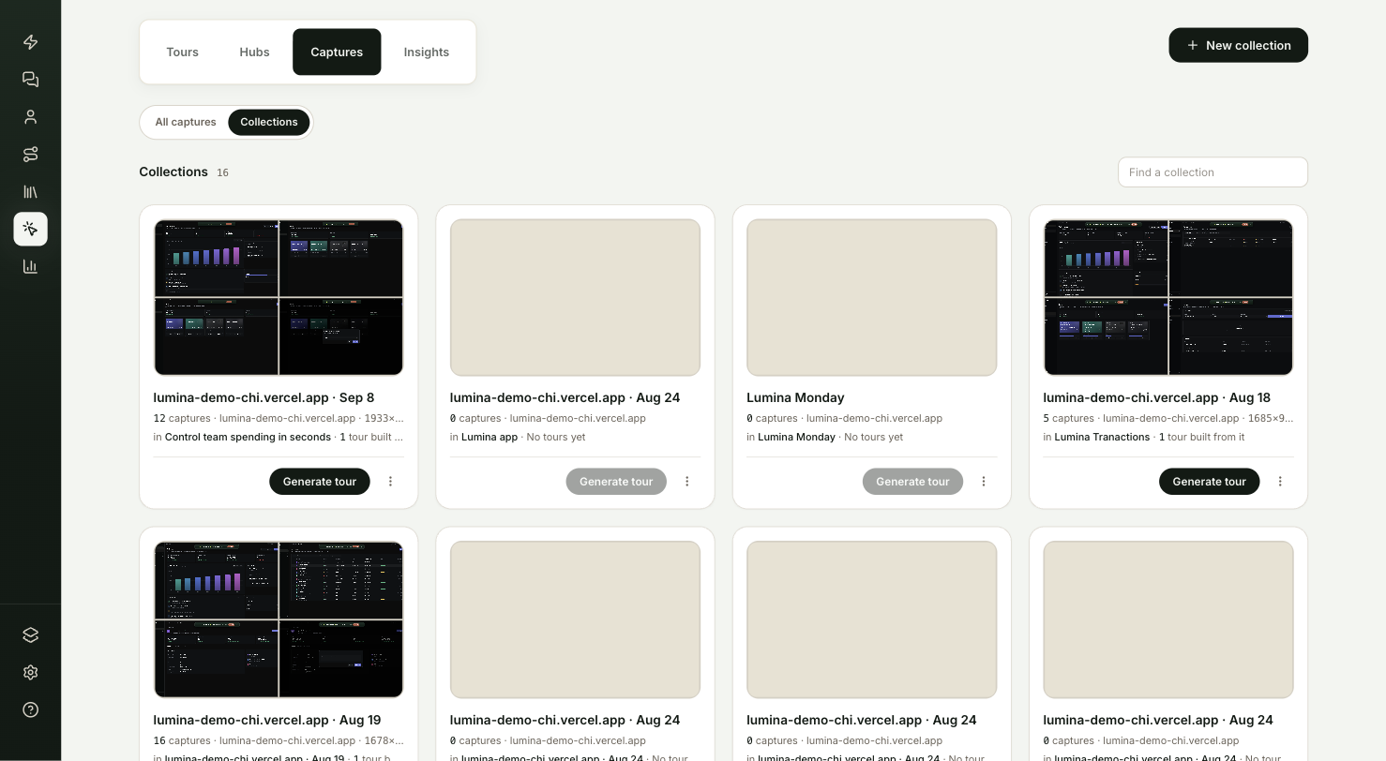Switch to the Tours tab

[182, 52]
